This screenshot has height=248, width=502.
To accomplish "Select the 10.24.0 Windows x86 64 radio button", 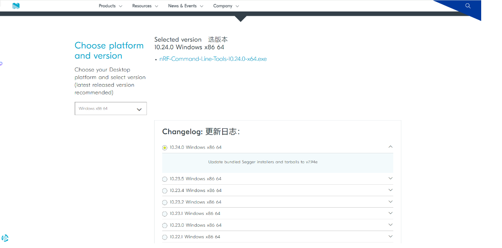I will tap(164, 147).
